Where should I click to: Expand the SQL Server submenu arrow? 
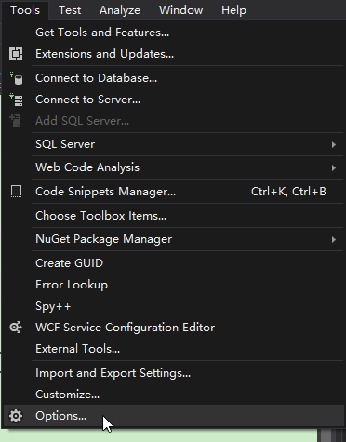(x=334, y=144)
